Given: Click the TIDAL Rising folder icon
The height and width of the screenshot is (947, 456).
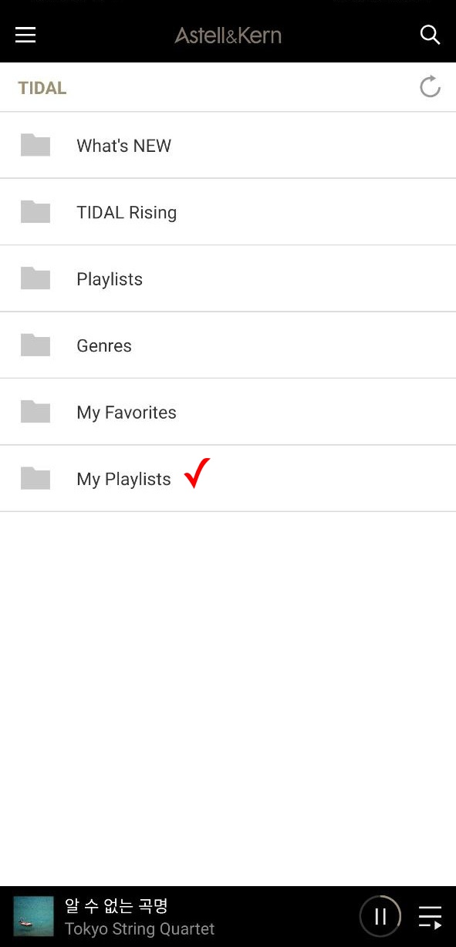Looking at the screenshot, I should tap(35, 212).
